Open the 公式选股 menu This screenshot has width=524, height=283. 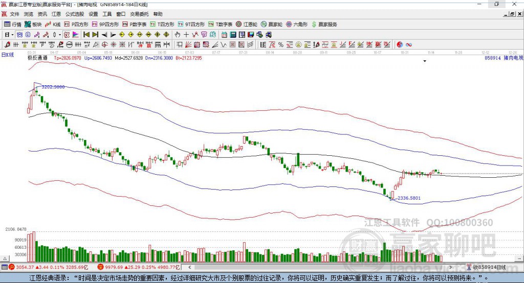(75, 14)
